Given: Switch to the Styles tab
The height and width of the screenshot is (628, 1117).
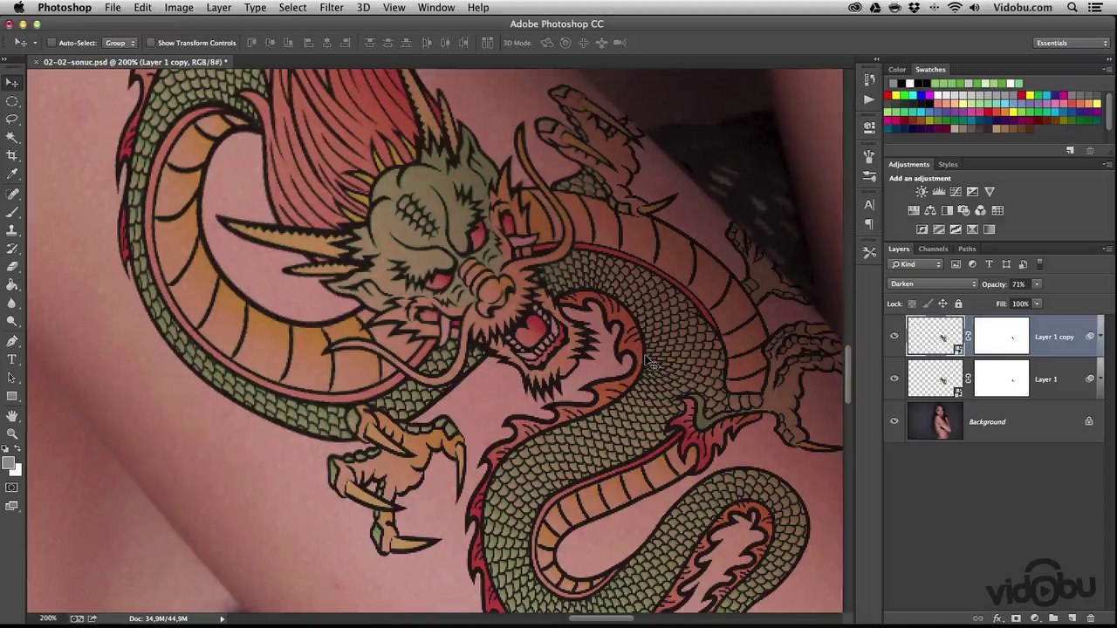Looking at the screenshot, I should (948, 164).
